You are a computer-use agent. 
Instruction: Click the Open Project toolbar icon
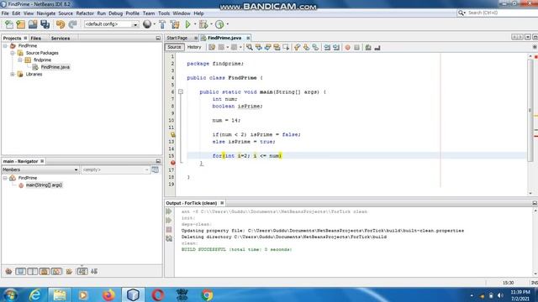click(33, 24)
